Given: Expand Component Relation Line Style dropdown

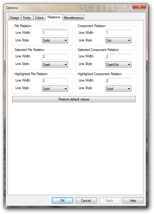Looking at the screenshot, I should click(118, 40).
